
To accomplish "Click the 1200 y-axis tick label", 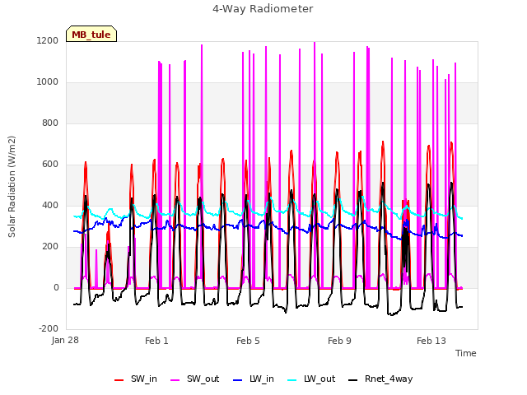I will point(48,40).
